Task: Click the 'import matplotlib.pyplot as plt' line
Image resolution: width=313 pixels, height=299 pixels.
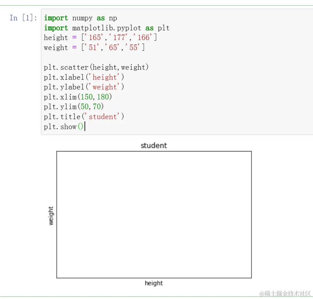Action: pyautogui.click(x=106, y=28)
